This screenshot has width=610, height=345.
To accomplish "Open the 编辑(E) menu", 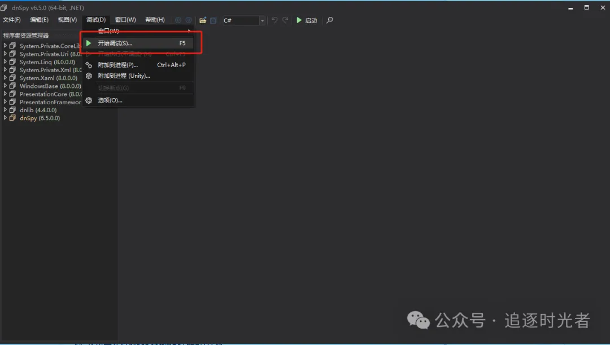I will point(40,20).
